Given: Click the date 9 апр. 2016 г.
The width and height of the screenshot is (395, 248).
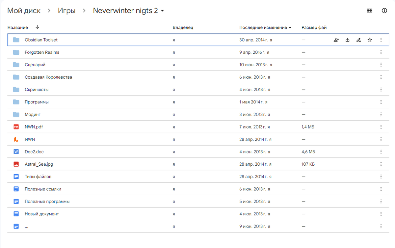Looking at the screenshot, I should (x=252, y=52).
